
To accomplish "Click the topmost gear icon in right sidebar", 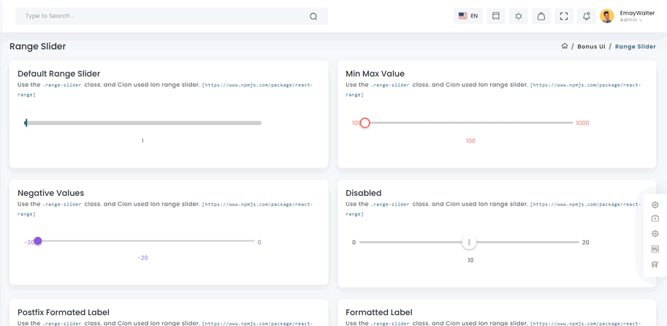I will point(655,205).
